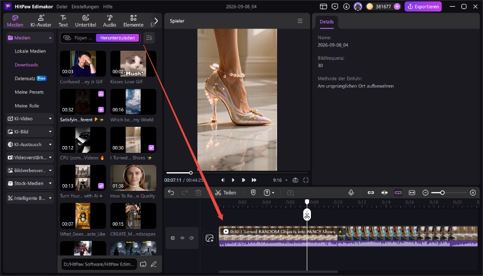Open the sort list icon
Viewport: 483px width, 276px height.
pyautogui.click(x=149, y=38)
